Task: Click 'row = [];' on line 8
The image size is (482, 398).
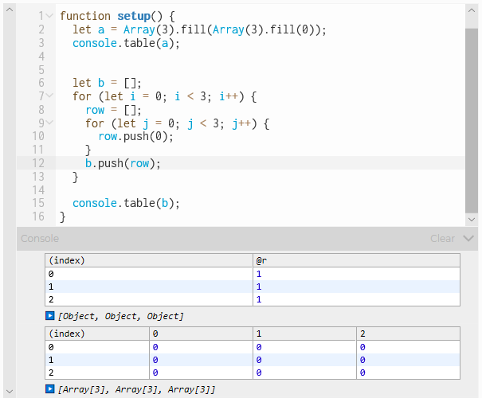Action: (113, 110)
